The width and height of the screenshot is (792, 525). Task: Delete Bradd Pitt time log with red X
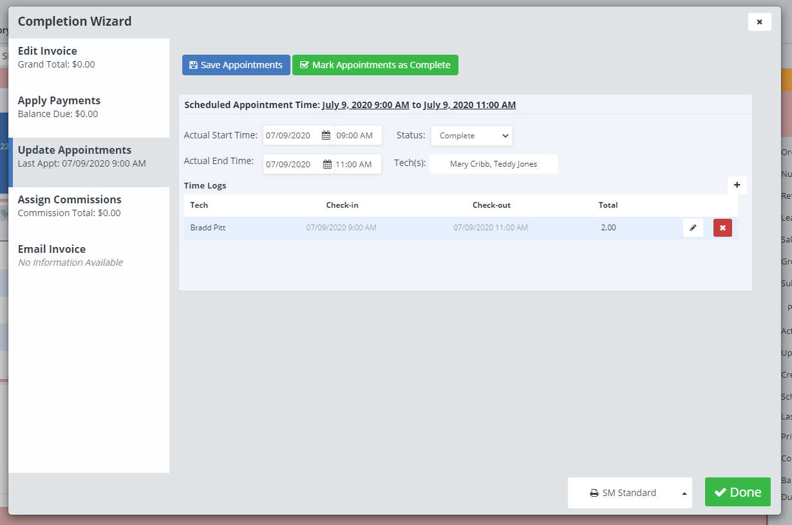pyautogui.click(x=722, y=228)
